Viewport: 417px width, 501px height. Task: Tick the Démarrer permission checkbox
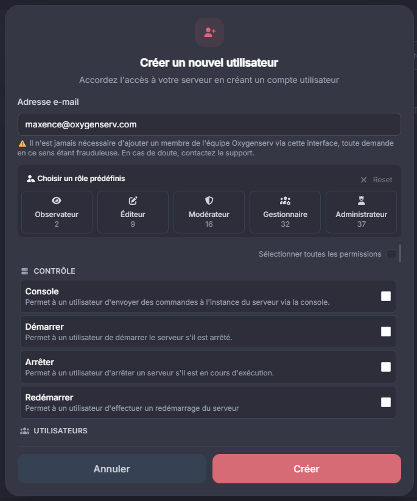click(385, 332)
